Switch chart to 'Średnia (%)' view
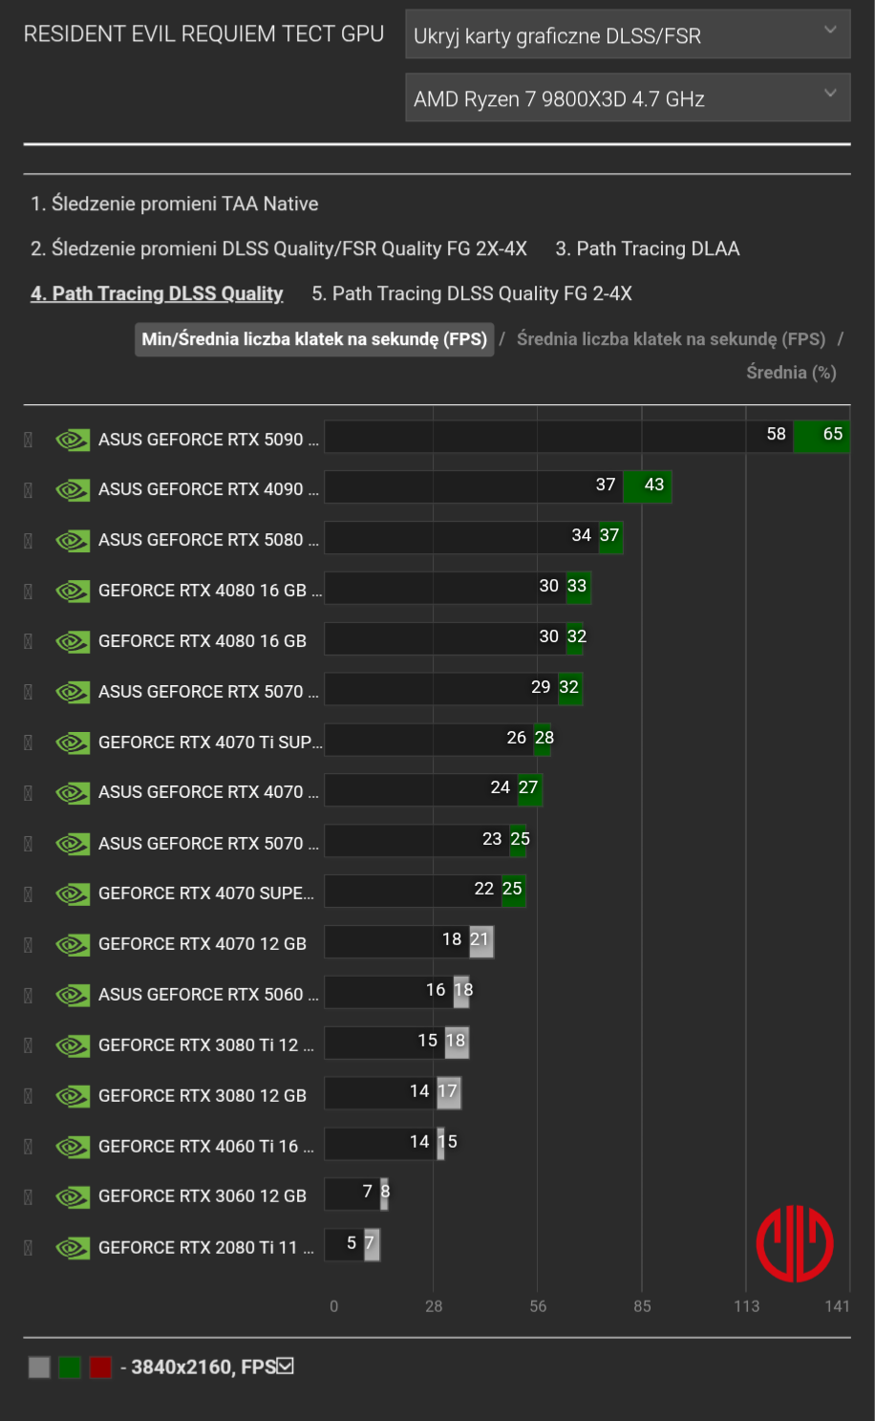This screenshot has height=1421, width=875. pyautogui.click(x=791, y=373)
